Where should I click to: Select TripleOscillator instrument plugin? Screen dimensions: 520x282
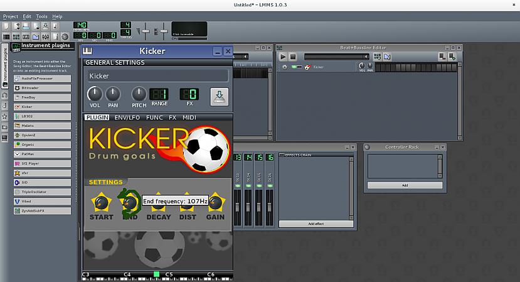tap(42, 192)
